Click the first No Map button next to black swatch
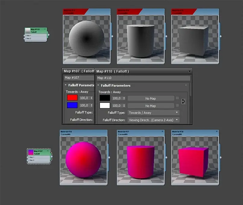Image resolution: width=243 pixels, height=205 pixels. [151, 98]
